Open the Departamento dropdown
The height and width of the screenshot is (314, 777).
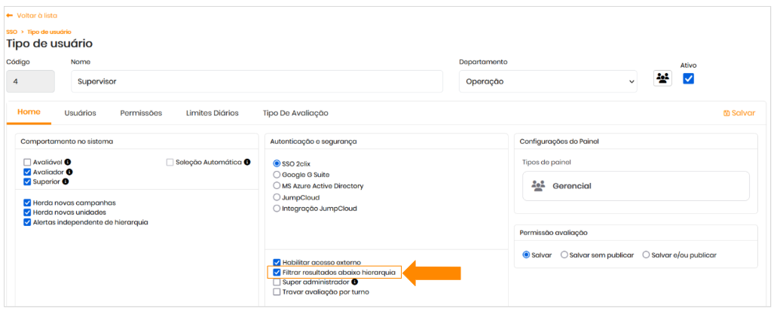coord(549,81)
